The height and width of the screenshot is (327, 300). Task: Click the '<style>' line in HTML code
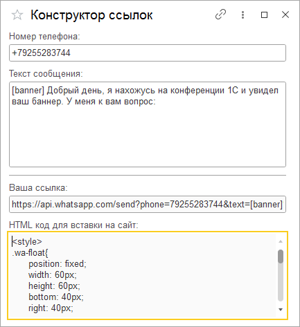click(27, 241)
